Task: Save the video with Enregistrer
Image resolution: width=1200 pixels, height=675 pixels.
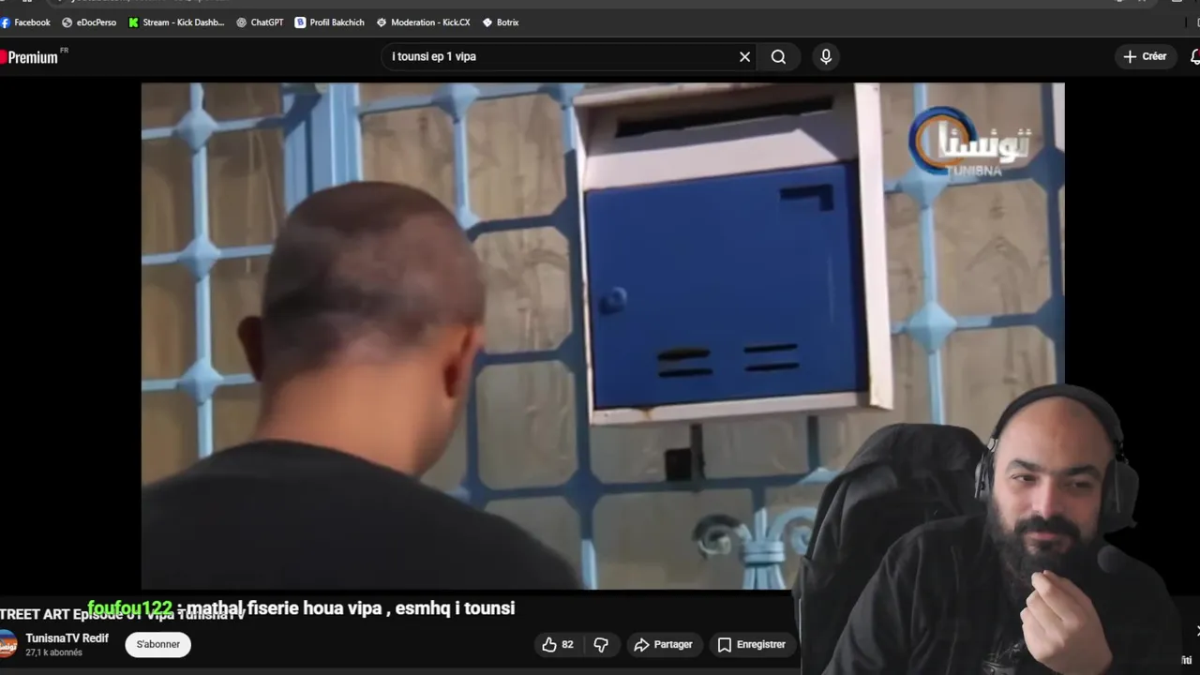Action: [751, 645]
